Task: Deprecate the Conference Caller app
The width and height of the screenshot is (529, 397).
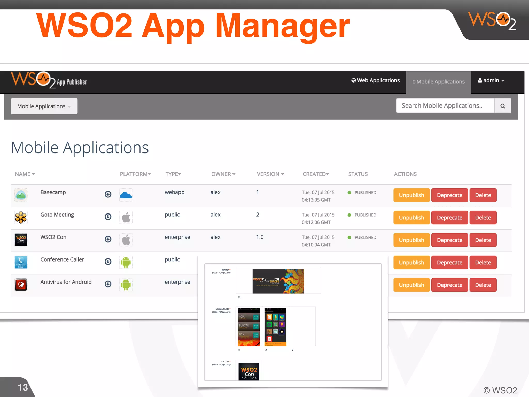Action: [449, 263]
